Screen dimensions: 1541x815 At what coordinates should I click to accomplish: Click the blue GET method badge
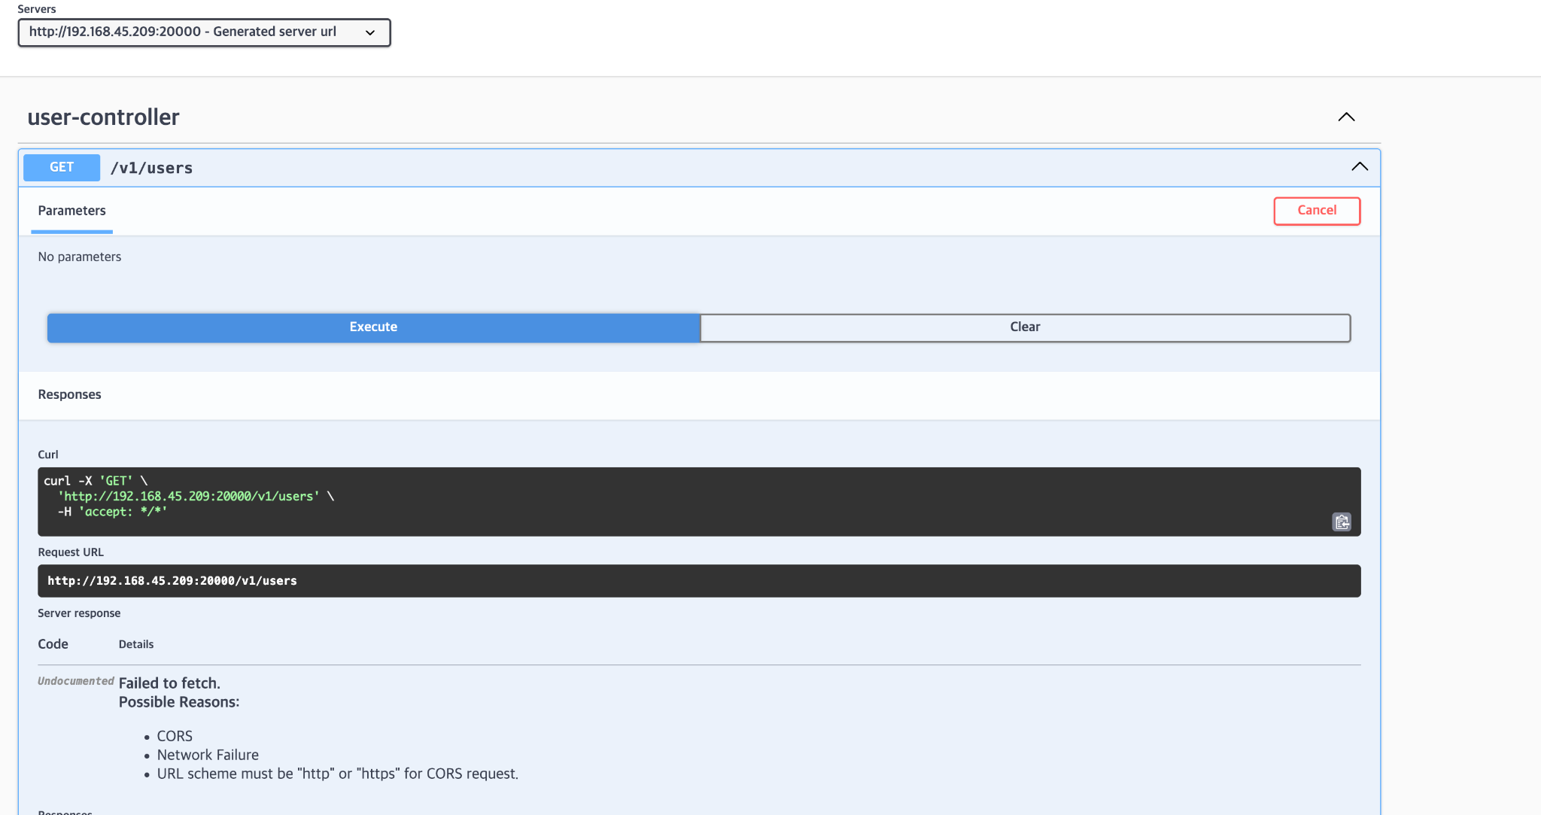62,167
